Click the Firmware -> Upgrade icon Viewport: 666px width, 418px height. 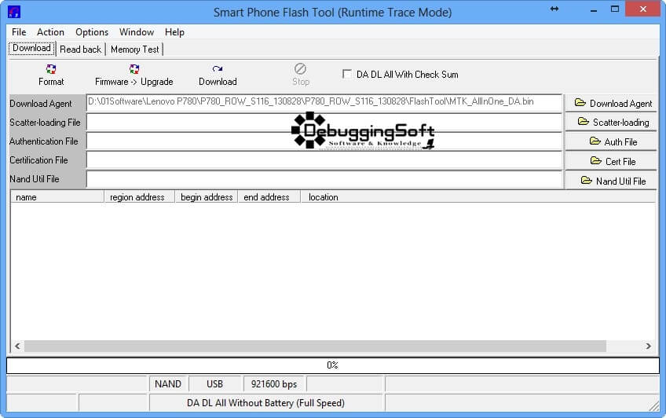[x=134, y=70]
